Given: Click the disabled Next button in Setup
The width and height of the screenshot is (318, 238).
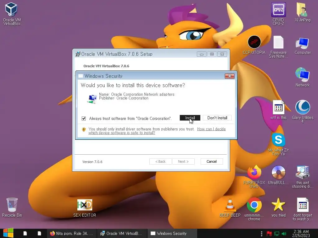Looking at the screenshot, I should click(183, 161).
